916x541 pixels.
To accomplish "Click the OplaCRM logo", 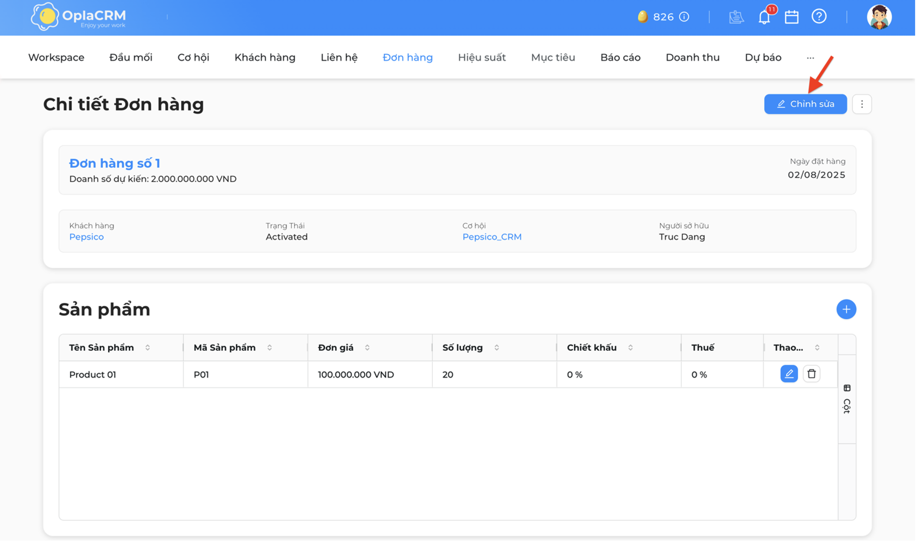I will pyautogui.click(x=79, y=17).
